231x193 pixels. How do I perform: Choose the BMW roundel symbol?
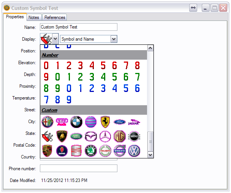pos(76,122)
